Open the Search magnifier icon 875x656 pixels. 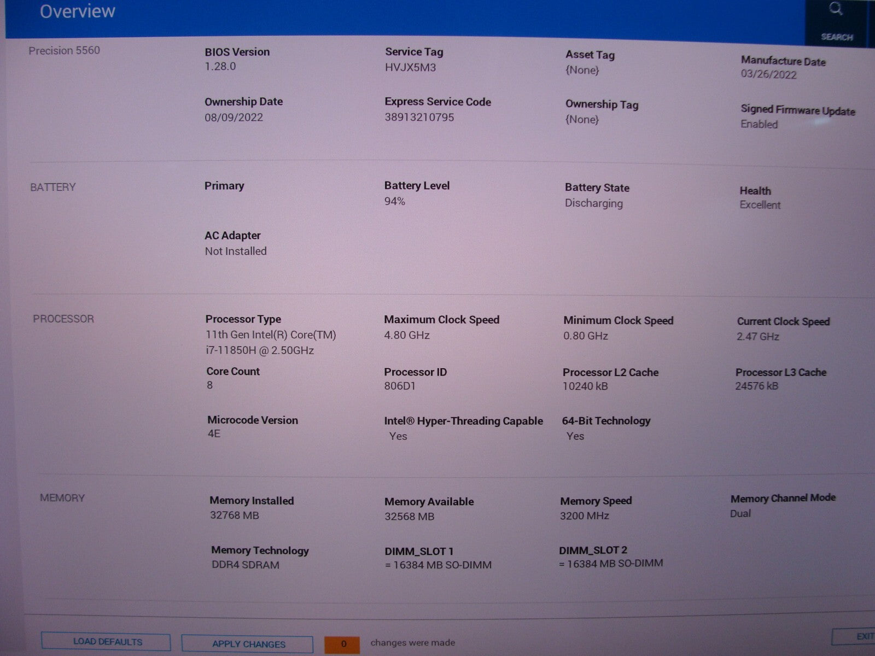[836, 10]
